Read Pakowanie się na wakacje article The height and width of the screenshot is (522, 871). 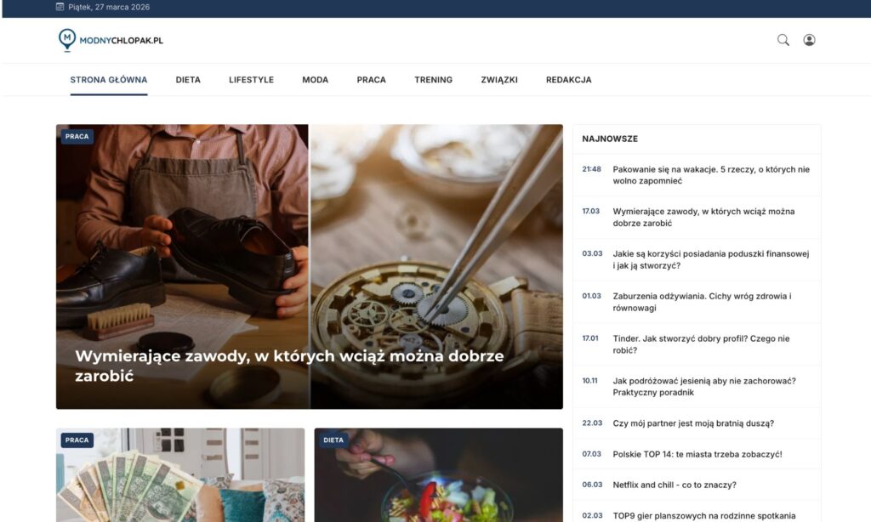tap(711, 175)
